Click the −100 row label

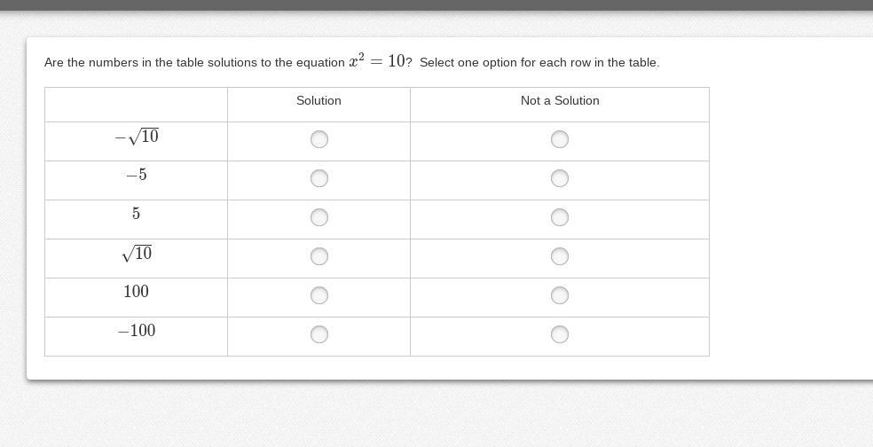tap(137, 331)
